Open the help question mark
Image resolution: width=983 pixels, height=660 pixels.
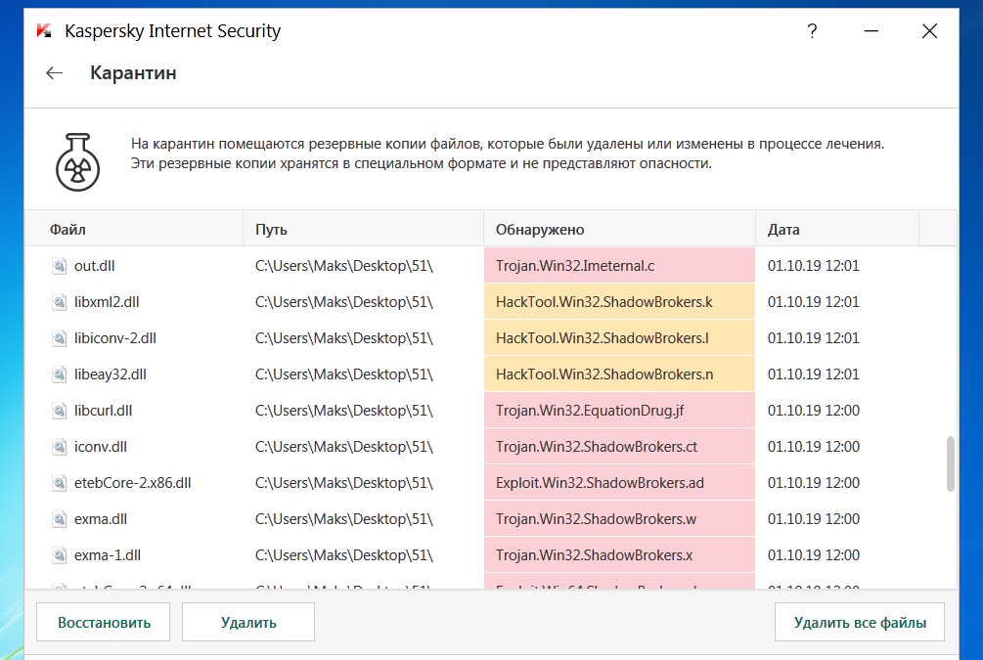click(x=812, y=31)
